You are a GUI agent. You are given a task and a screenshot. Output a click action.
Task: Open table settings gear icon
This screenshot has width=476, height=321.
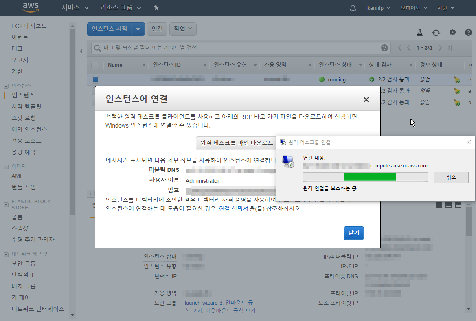453,32
